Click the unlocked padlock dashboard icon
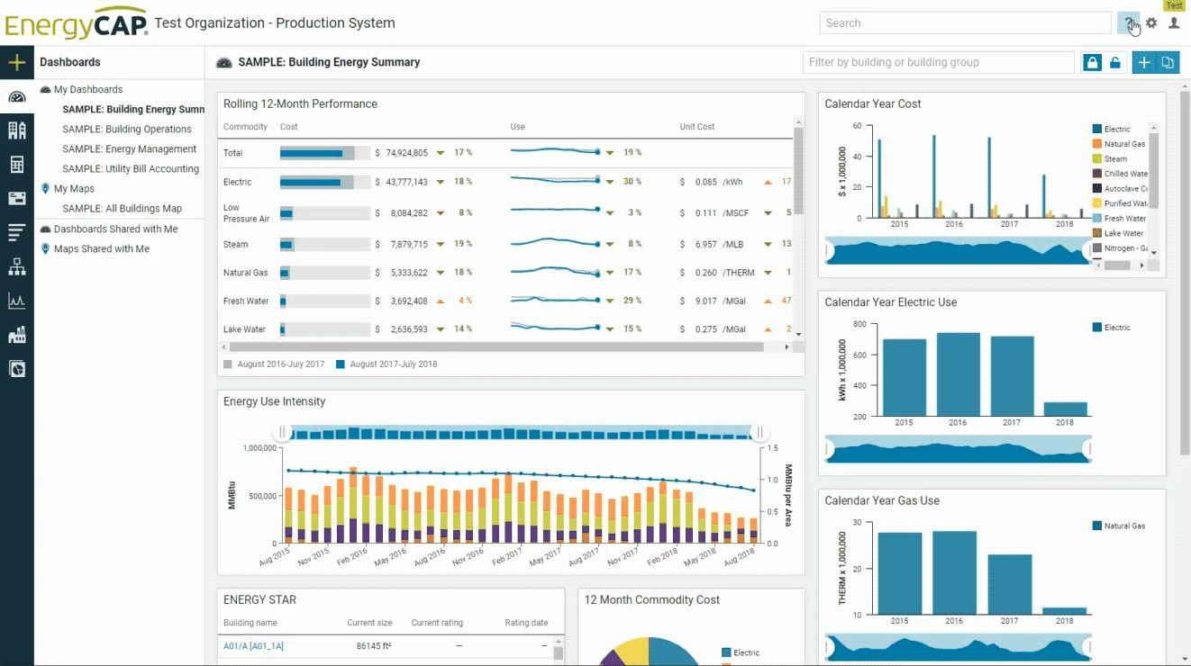Image resolution: width=1191 pixels, height=666 pixels. (x=1115, y=62)
